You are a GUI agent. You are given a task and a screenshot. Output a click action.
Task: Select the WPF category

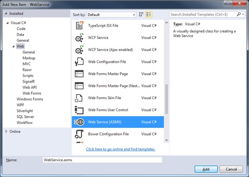point(20,105)
